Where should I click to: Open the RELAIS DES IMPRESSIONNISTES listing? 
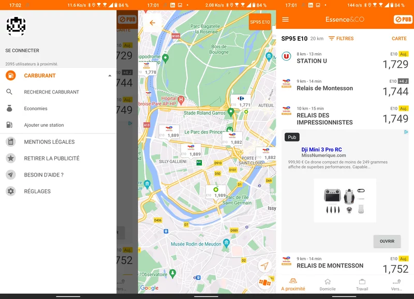point(345,115)
